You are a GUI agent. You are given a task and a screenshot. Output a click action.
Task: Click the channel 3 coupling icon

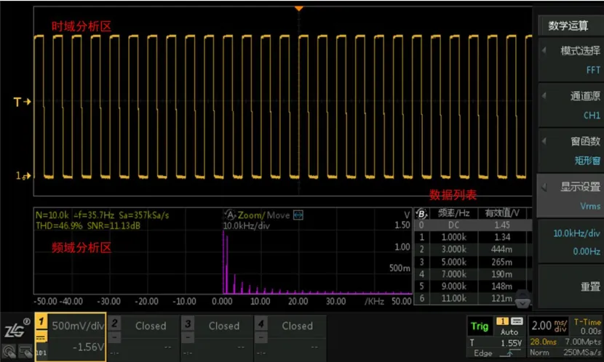[x=188, y=338]
